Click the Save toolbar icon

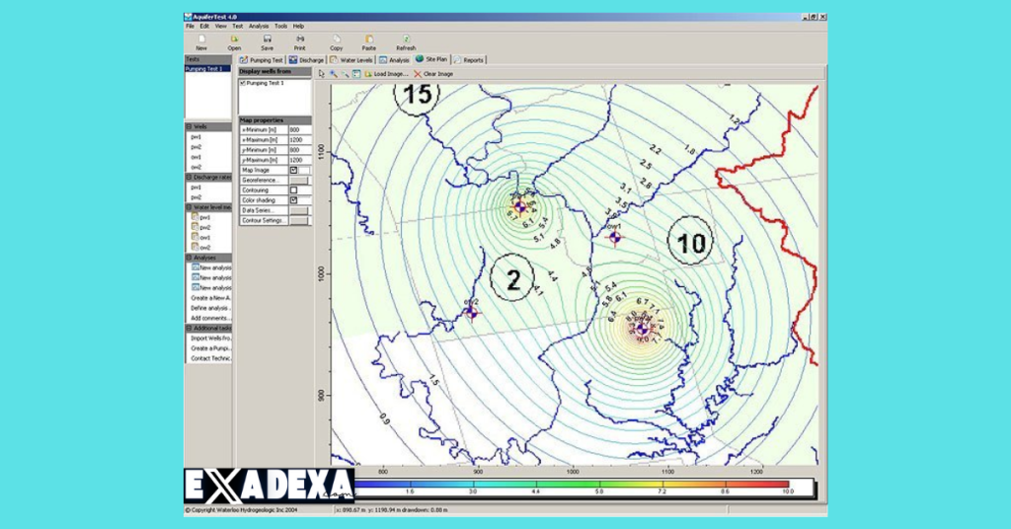(267, 39)
